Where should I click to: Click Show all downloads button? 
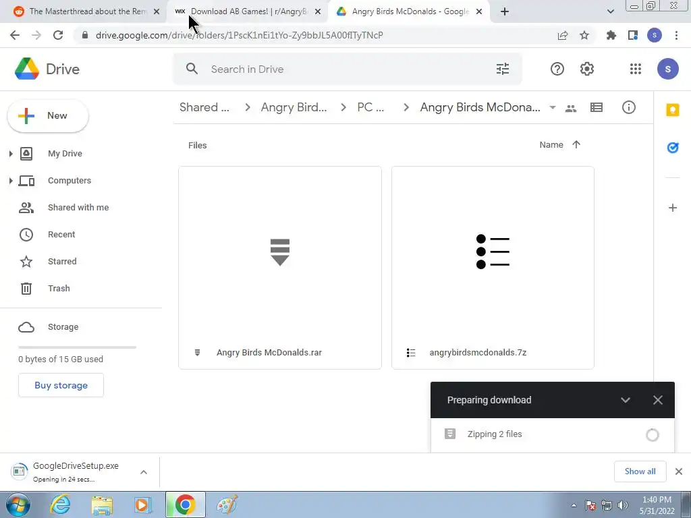tap(640, 471)
